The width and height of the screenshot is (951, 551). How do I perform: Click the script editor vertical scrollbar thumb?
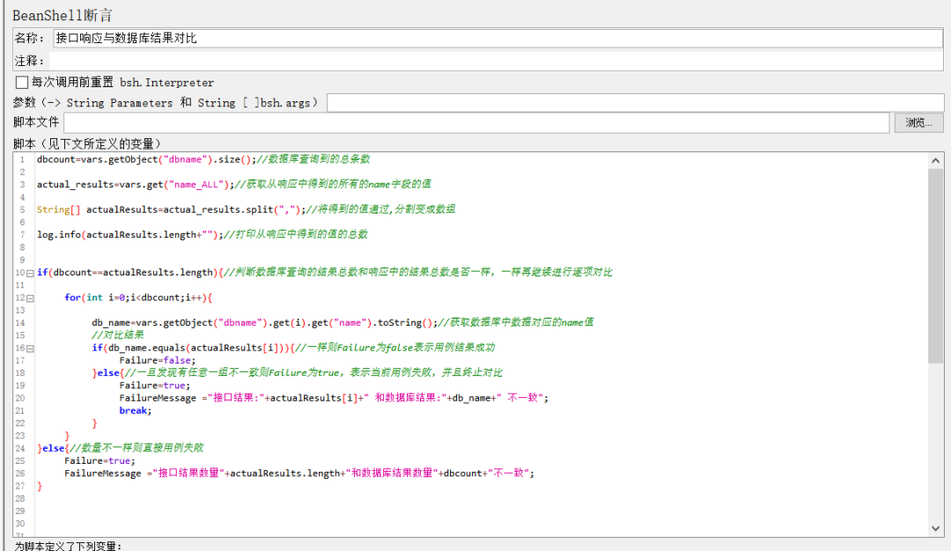935,266
